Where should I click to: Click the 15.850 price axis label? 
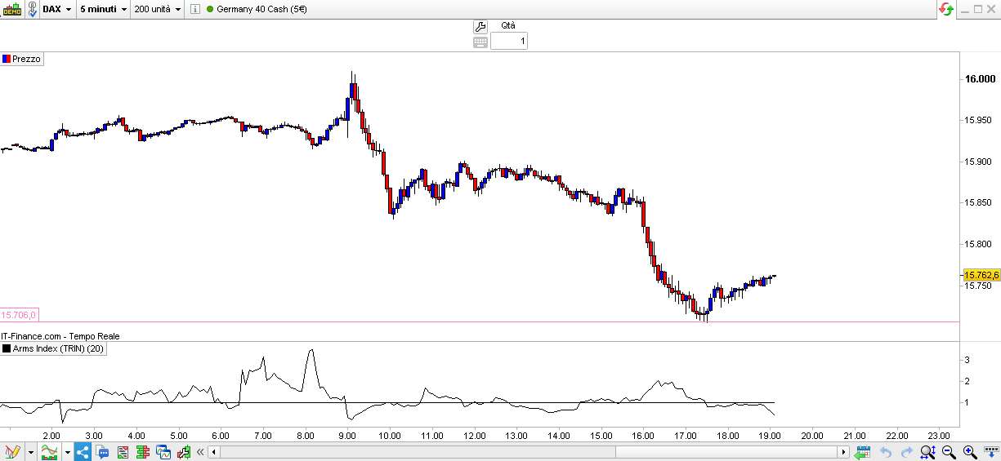pyautogui.click(x=980, y=203)
